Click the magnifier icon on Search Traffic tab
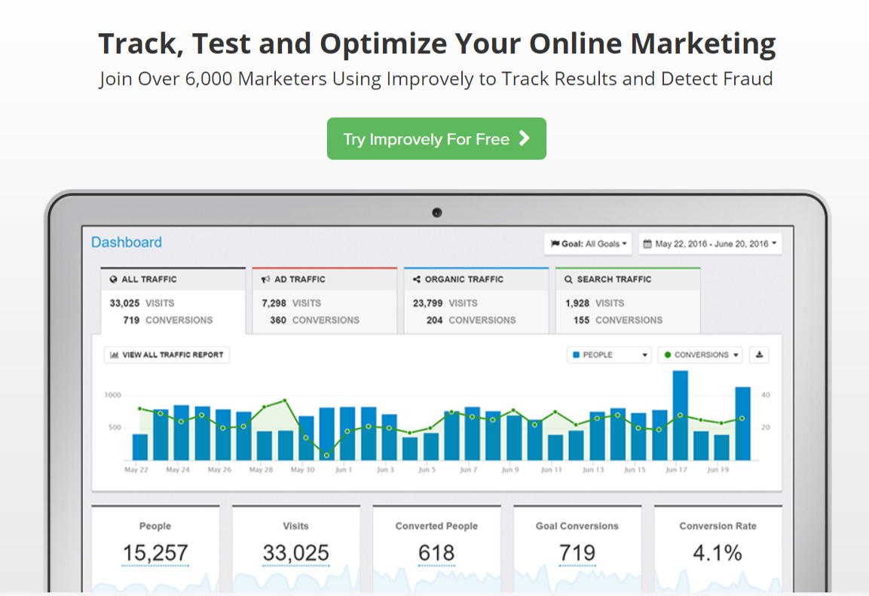The width and height of the screenshot is (869, 596). [568, 279]
